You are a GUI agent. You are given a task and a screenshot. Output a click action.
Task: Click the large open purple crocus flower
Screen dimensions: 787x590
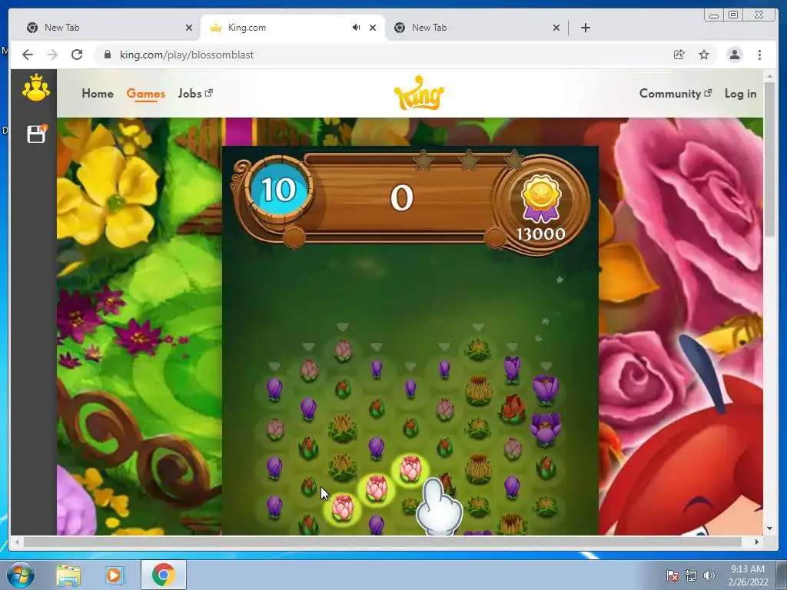546,429
